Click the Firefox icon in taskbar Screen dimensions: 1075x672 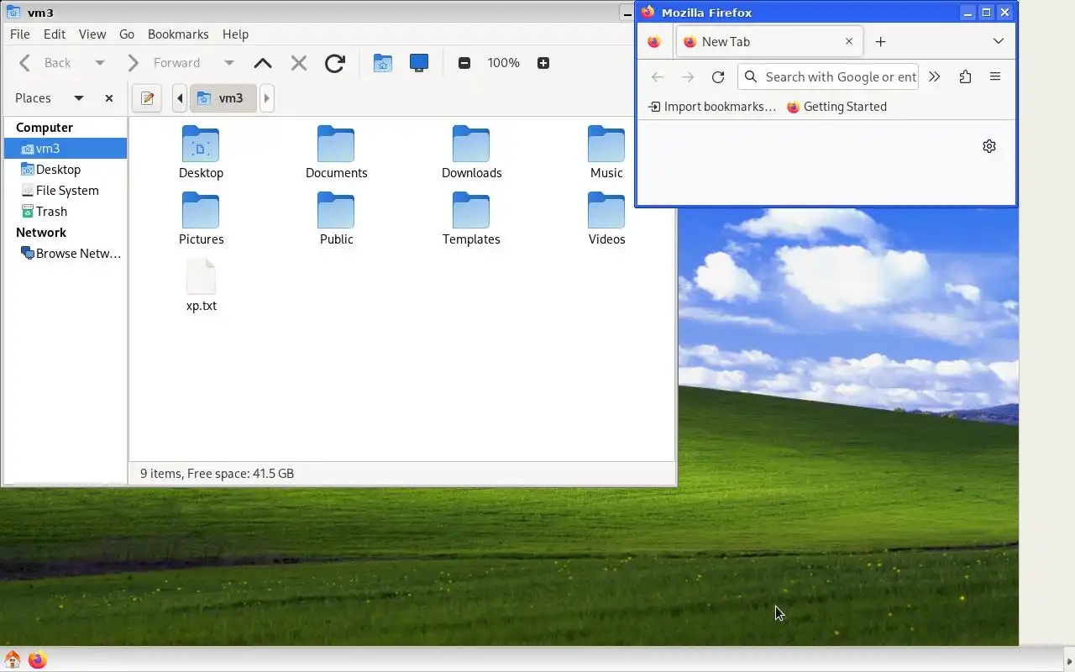(37, 659)
